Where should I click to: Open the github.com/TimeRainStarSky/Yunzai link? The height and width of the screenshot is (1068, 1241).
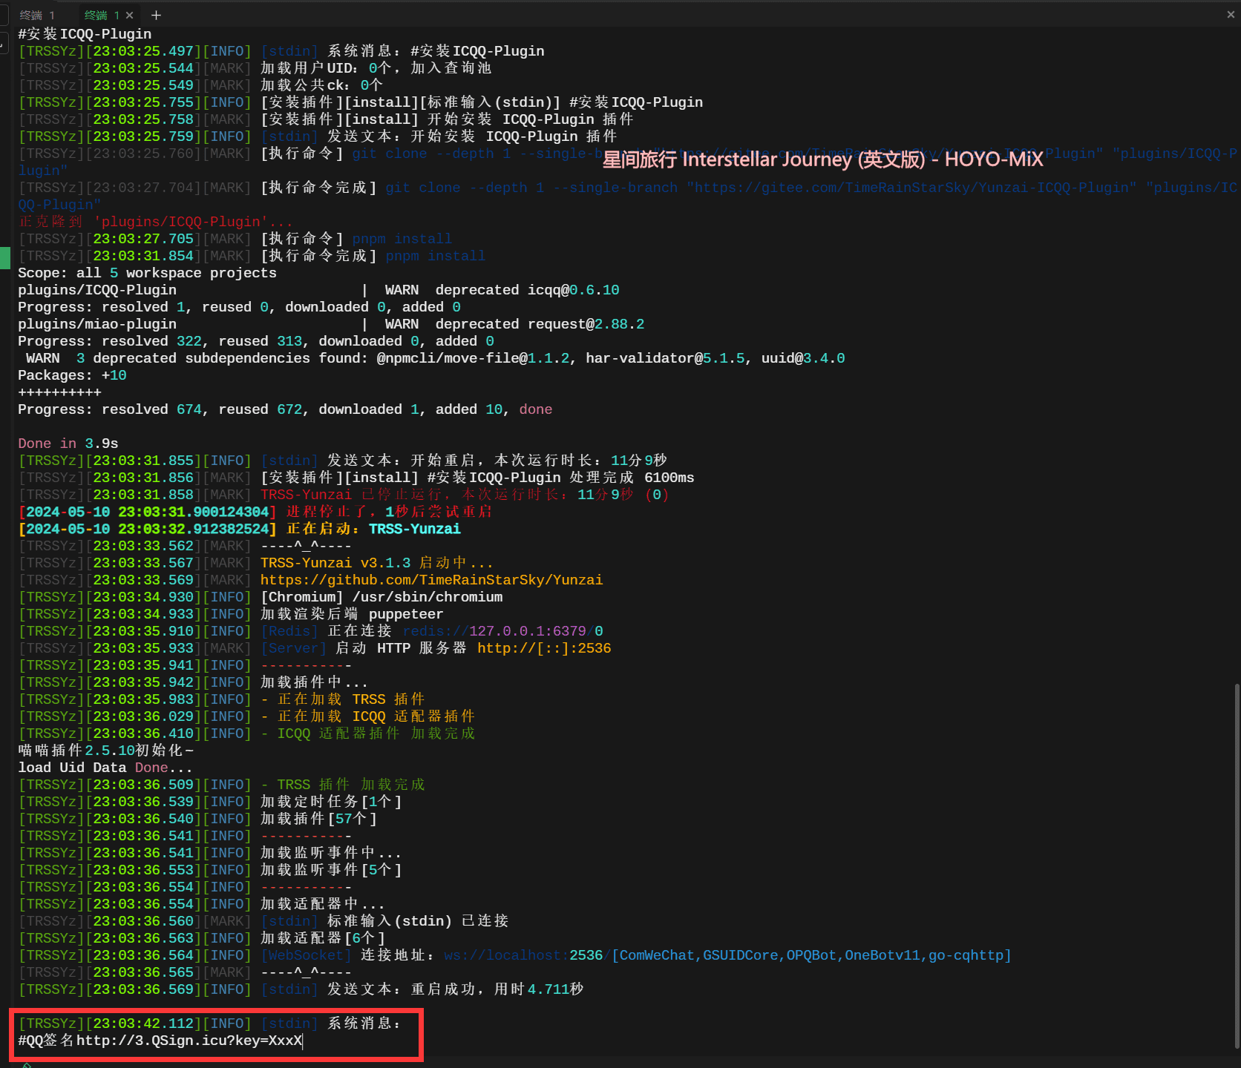[x=431, y=580]
